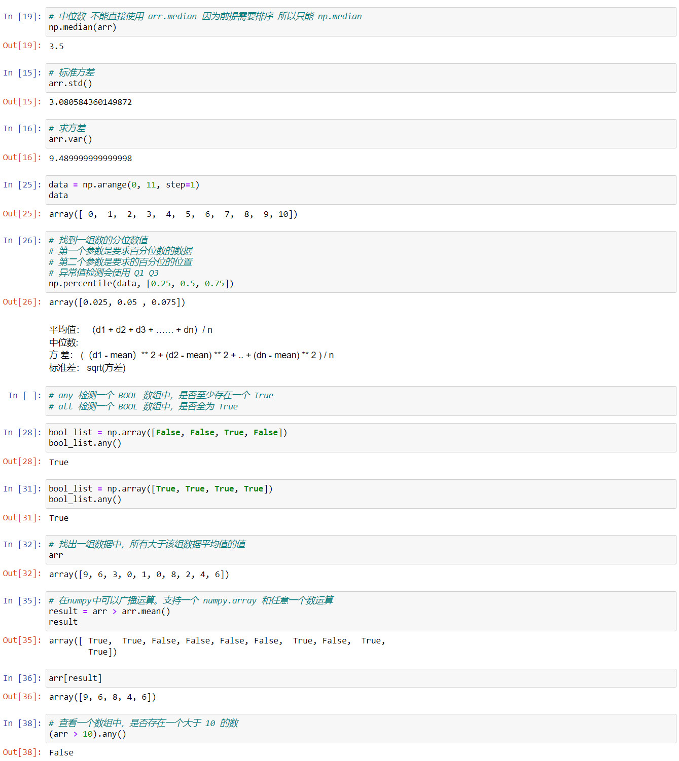679x761 pixels.
Task: Click output array([9, 6, 8, 4, 6])
Action: pos(102,697)
